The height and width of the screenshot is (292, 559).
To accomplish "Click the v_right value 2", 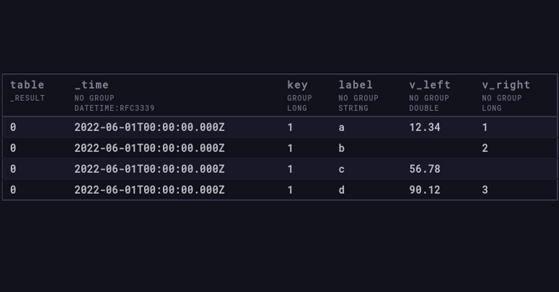I will 485,148.
